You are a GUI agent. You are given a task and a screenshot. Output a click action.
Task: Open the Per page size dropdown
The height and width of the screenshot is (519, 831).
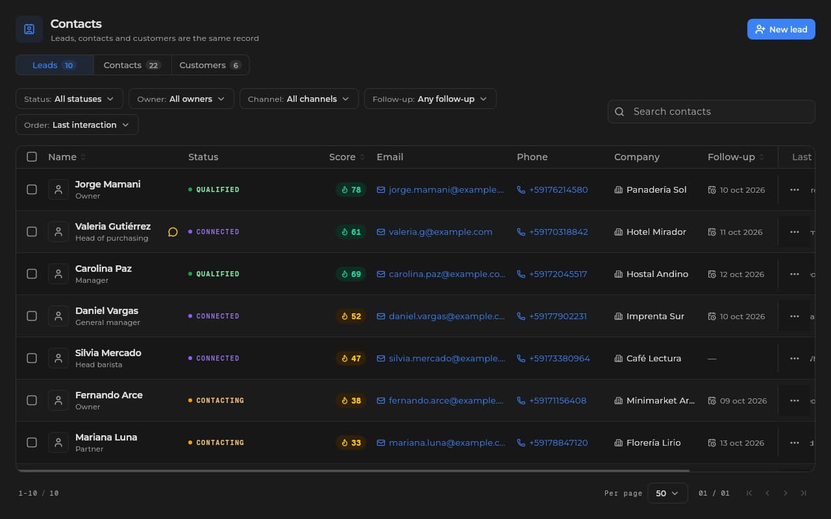pos(667,493)
